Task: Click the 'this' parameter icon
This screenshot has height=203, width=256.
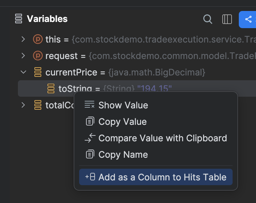Action: pos(38,39)
